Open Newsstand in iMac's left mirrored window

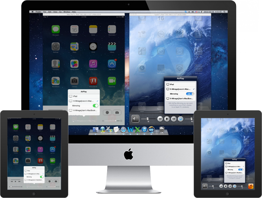[x=56, y=81]
